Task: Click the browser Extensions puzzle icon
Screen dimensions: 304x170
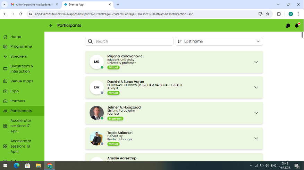Action: coord(279,14)
